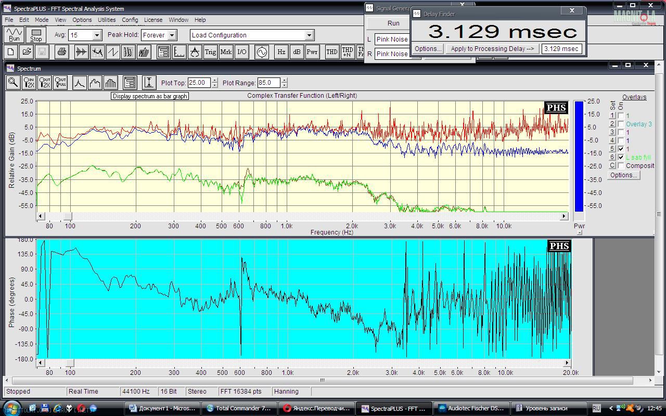Open the time series view icon
Screen dimensions: 666x416
coord(81,52)
